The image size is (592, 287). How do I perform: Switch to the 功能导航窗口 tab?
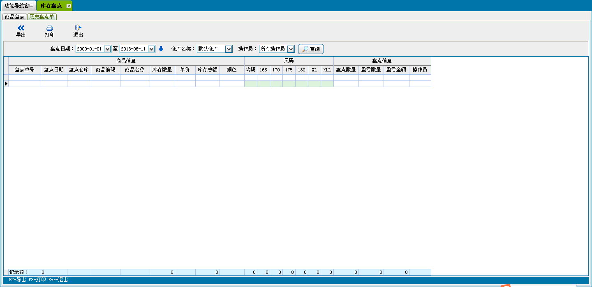pyautogui.click(x=19, y=6)
